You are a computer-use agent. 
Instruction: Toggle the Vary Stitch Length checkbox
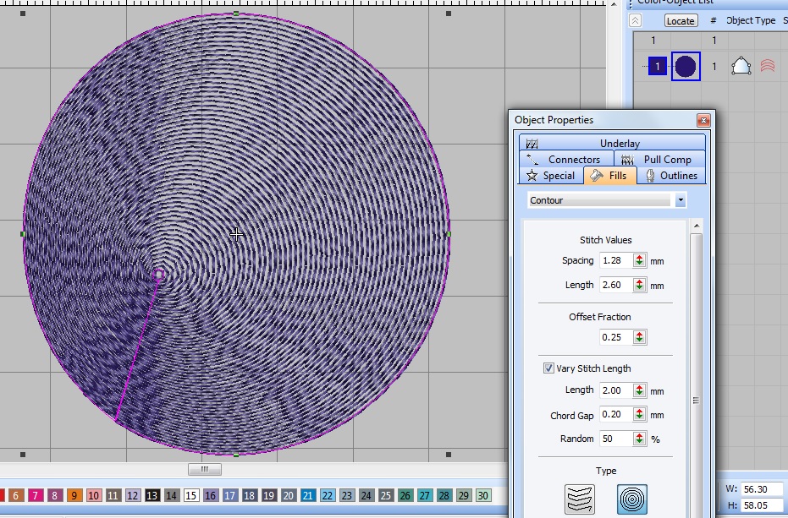[549, 368]
